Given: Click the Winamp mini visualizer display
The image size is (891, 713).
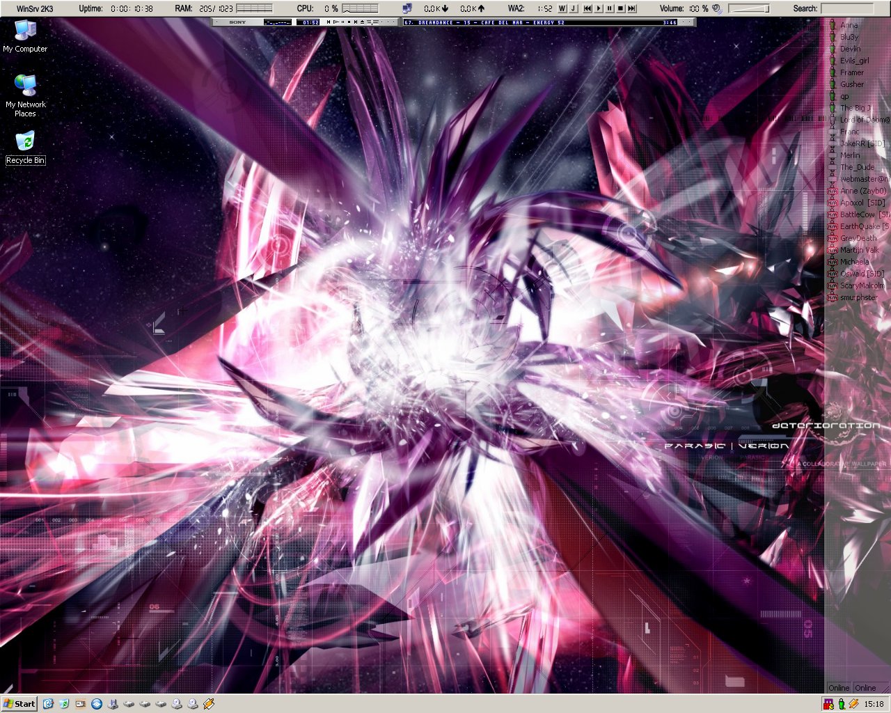Looking at the screenshot, I should click(278, 22).
